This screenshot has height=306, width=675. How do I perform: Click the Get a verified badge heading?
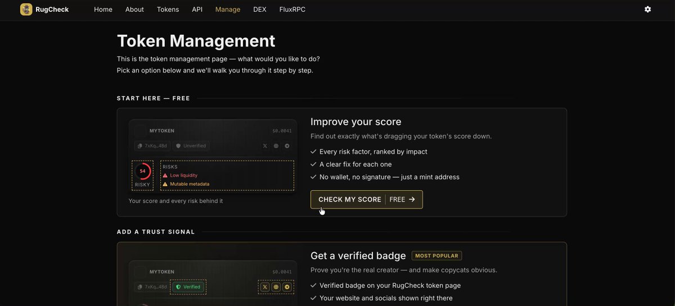click(358, 256)
